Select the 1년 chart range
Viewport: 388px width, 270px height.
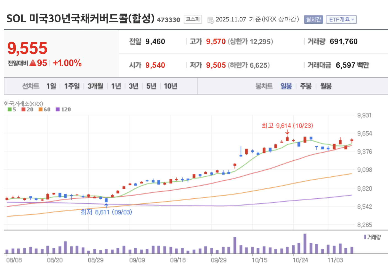(116, 86)
